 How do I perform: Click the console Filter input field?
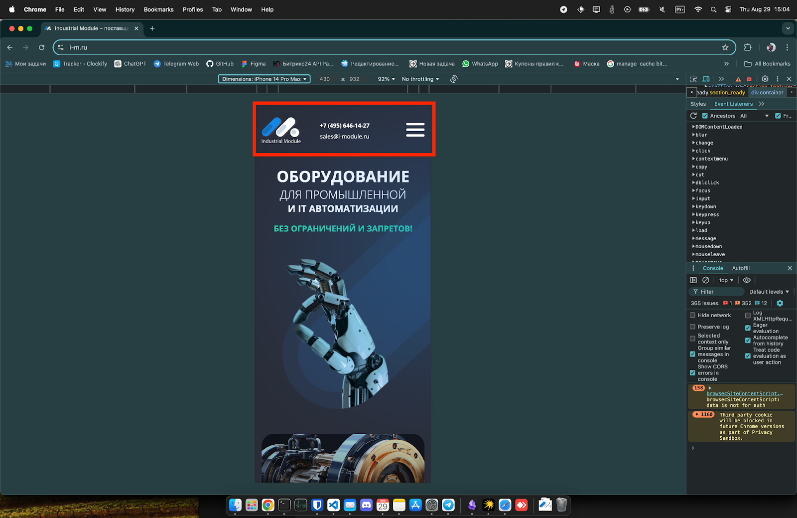click(716, 292)
